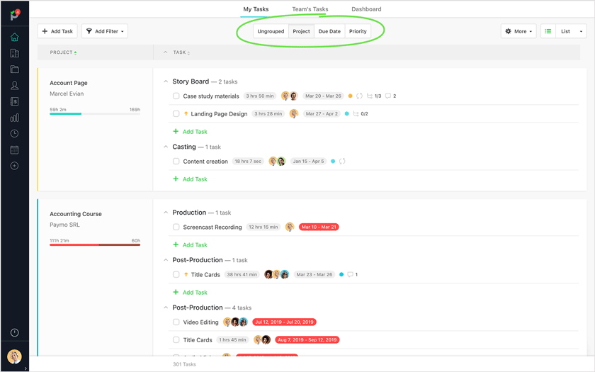595x372 pixels.
Task: Sort by the PROJECT column header
Action: click(63, 52)
